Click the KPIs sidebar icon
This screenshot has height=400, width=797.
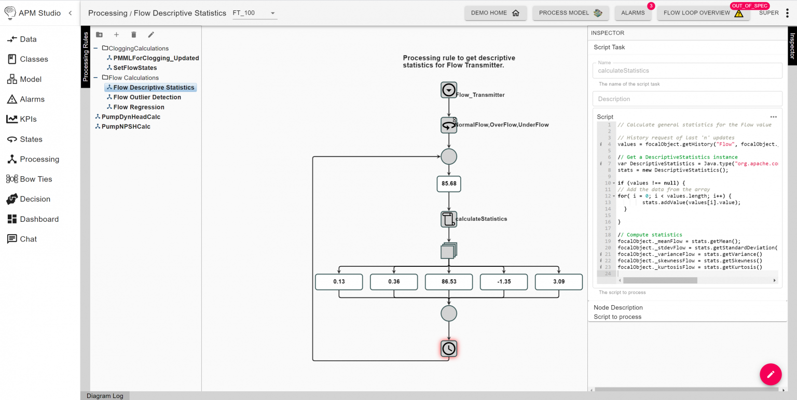(x=11, y=119)
